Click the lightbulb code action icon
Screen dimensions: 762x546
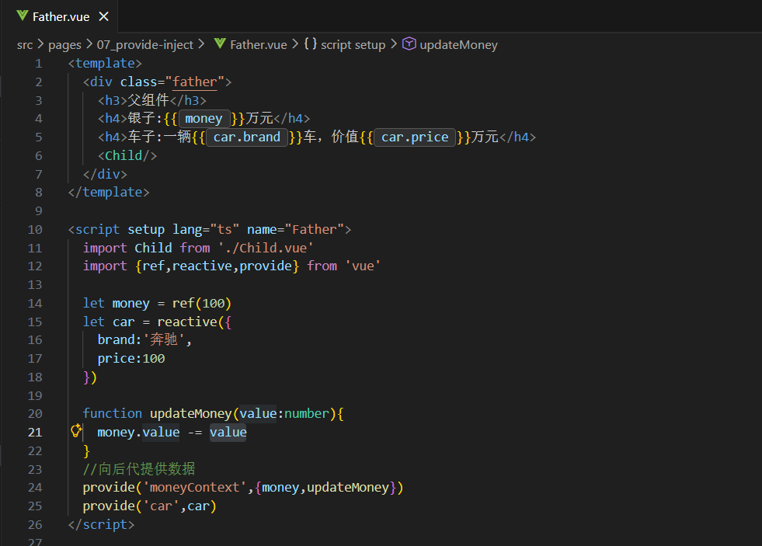[x=76, y=430]
